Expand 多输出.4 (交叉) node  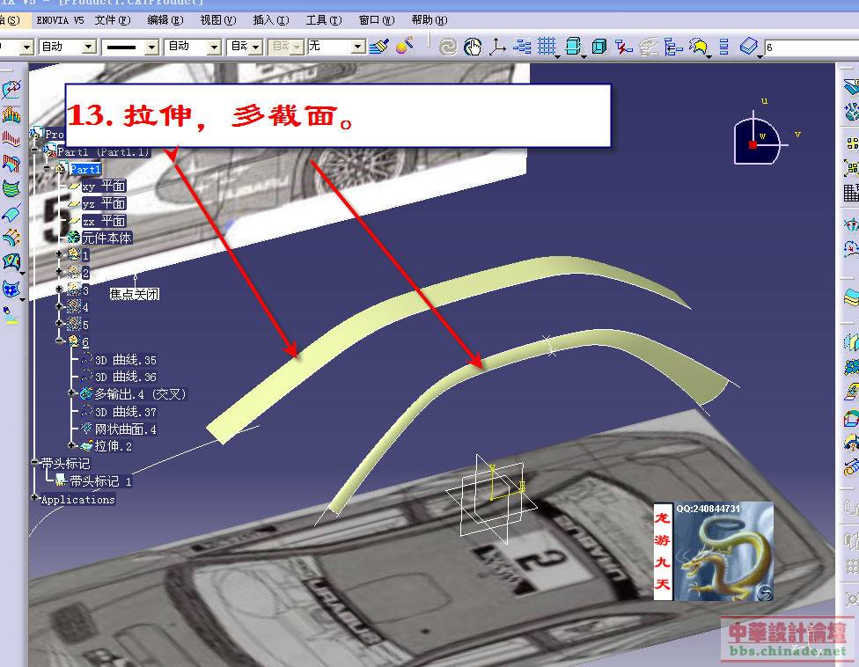coord(71,392)
